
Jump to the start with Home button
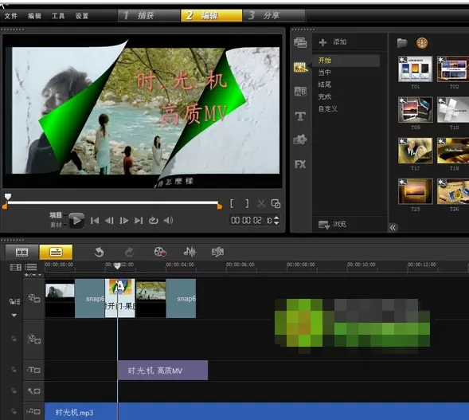tap(95, 221)
